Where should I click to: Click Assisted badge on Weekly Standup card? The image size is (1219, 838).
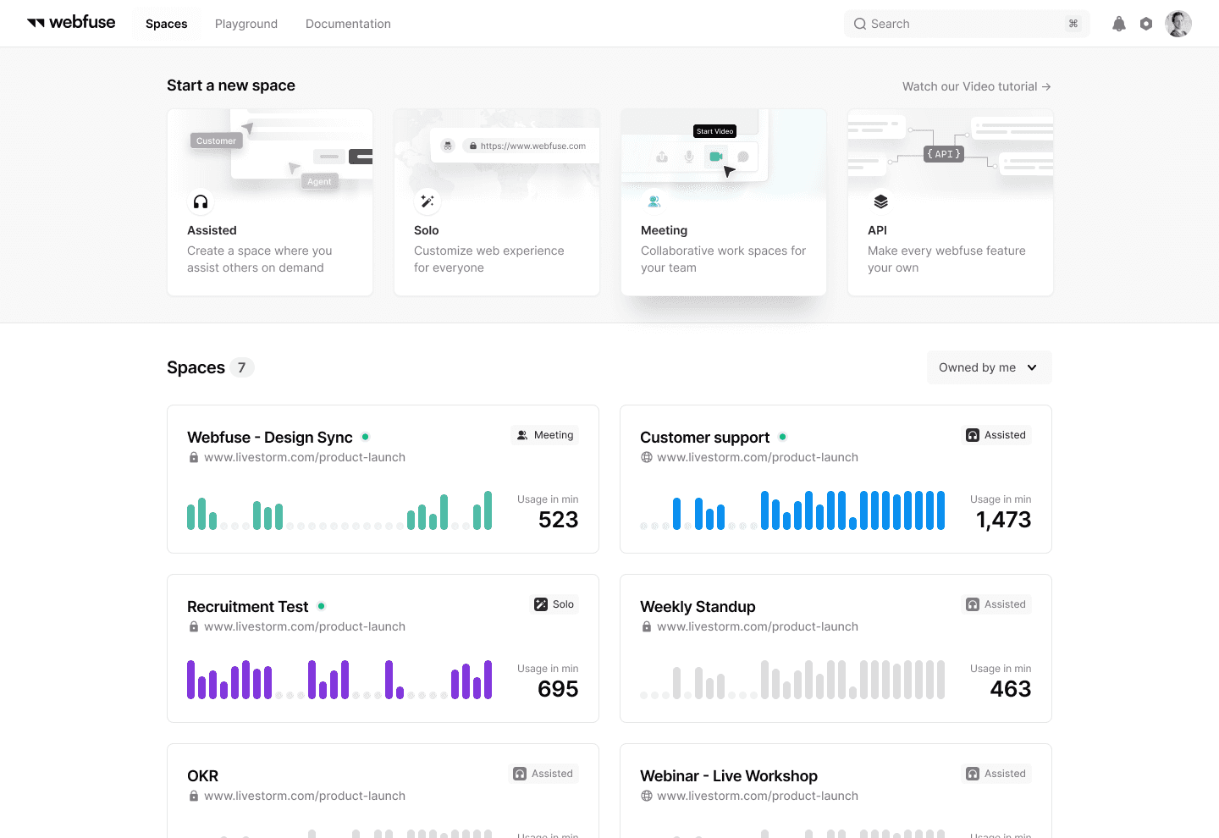[996, 604]
